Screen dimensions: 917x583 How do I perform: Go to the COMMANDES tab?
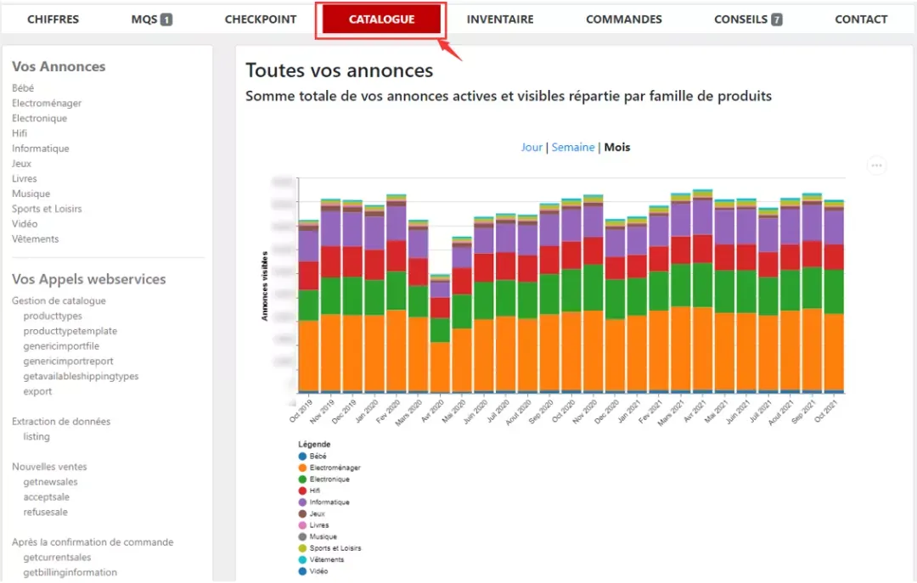click(624, 20)
